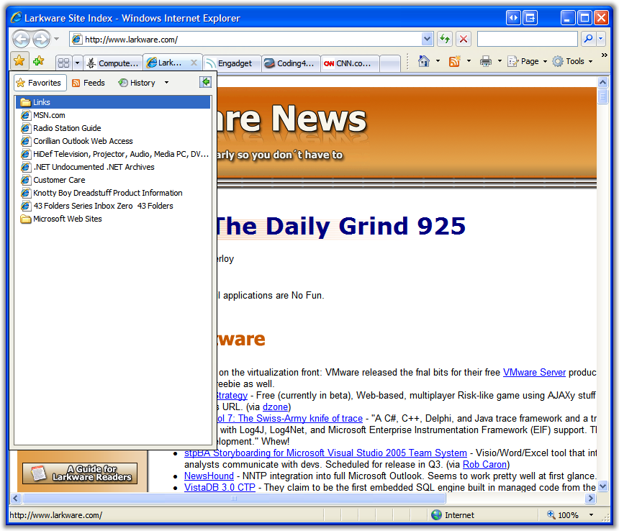Open 43 Folders Series Inbox Zero favorite
Viewport: 619px width, 531px height.
click(113, 206)
